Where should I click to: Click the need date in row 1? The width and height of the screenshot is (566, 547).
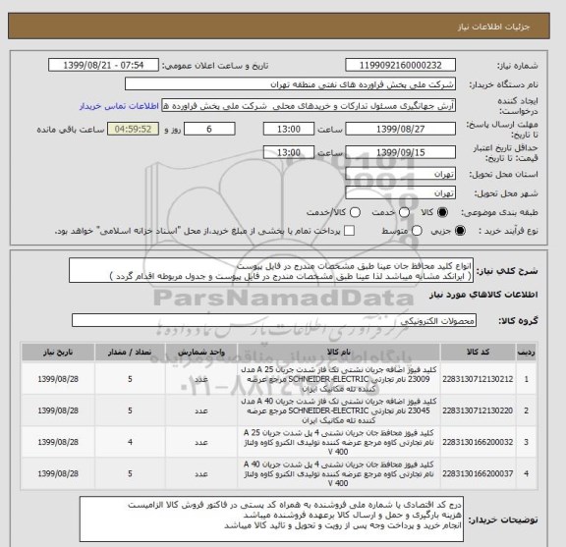[x=58, y=379]
